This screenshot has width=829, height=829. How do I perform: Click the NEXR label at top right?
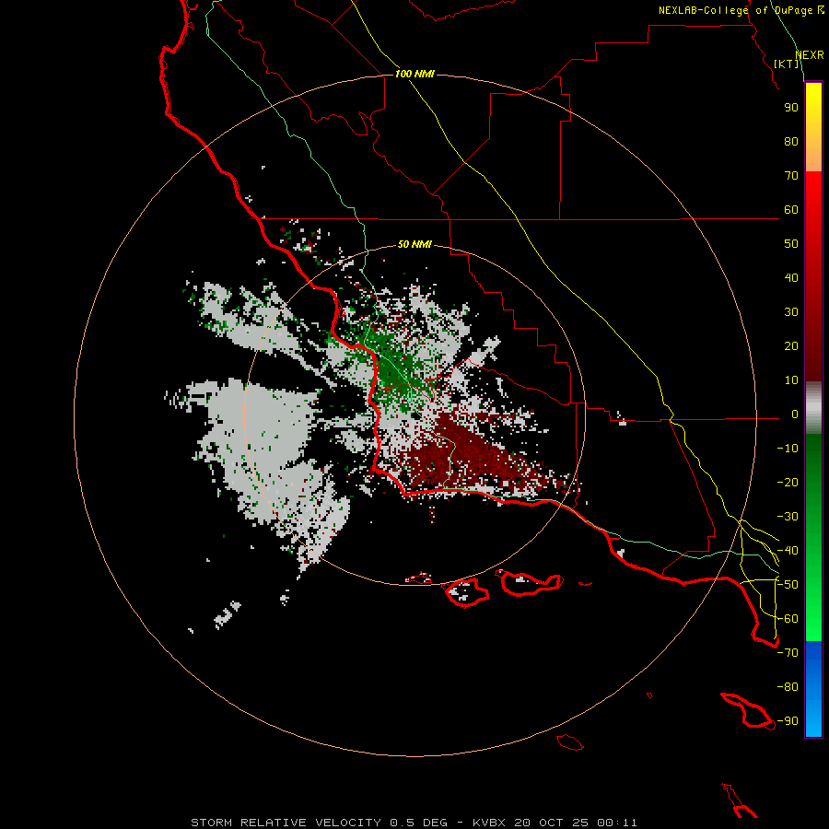coord(810,54)
